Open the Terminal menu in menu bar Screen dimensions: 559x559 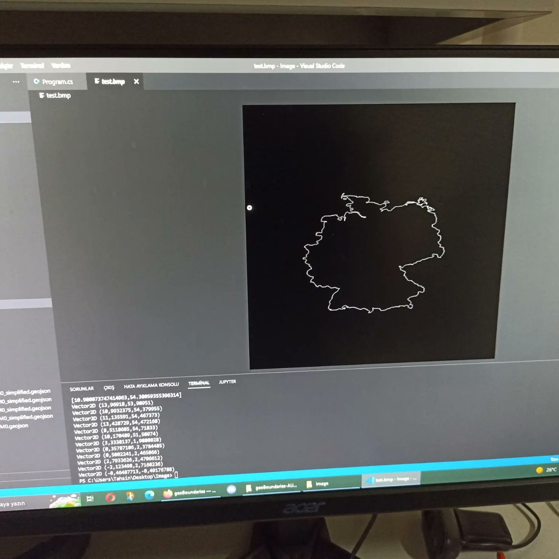coord(32,66)
